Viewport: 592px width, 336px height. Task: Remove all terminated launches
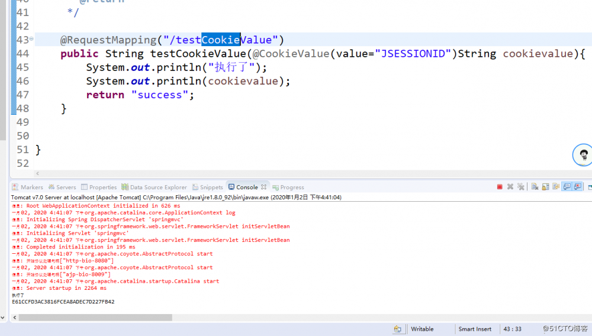521,187
